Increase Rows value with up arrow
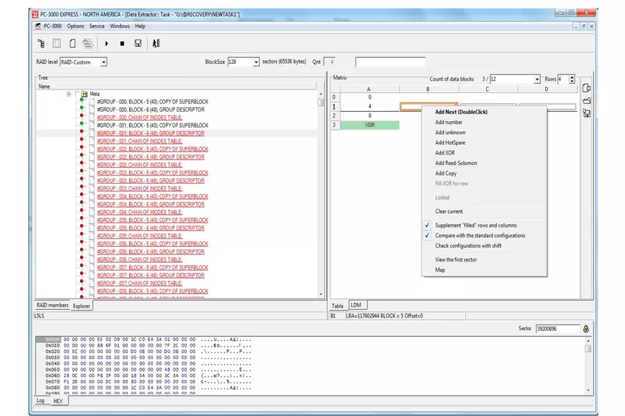 (572, 77)
